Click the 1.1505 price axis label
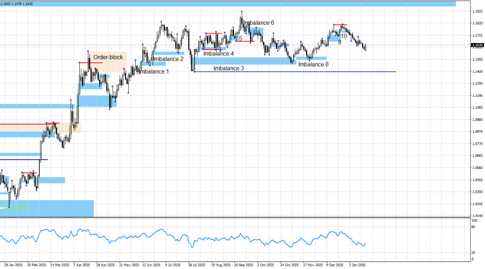 pyautogui.click(x=477, y=60)
